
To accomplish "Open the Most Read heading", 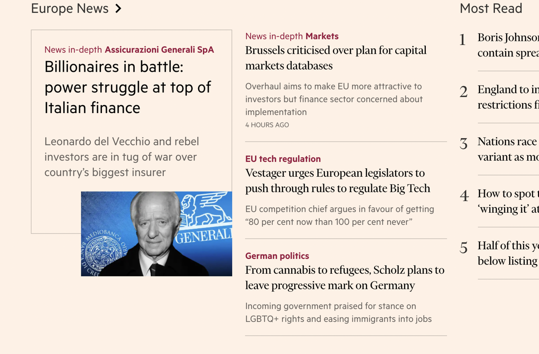I will point(491,9).
